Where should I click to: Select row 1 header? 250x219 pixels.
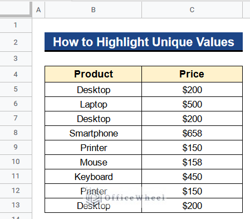coord(16,25)
